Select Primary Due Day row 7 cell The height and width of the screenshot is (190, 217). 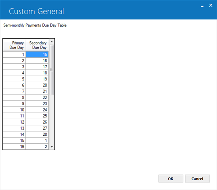tap(14, 91)
